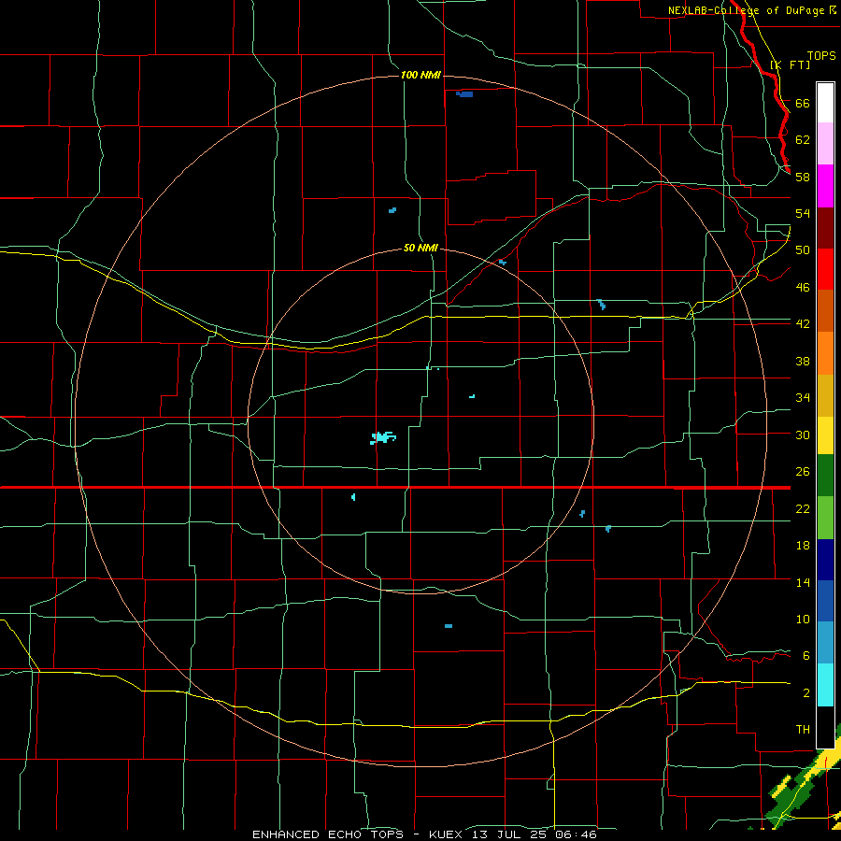The height and width of the screenshot is (841, 841).
Task: Select the 100 NMI range ring label
Action: coord(421,75)
